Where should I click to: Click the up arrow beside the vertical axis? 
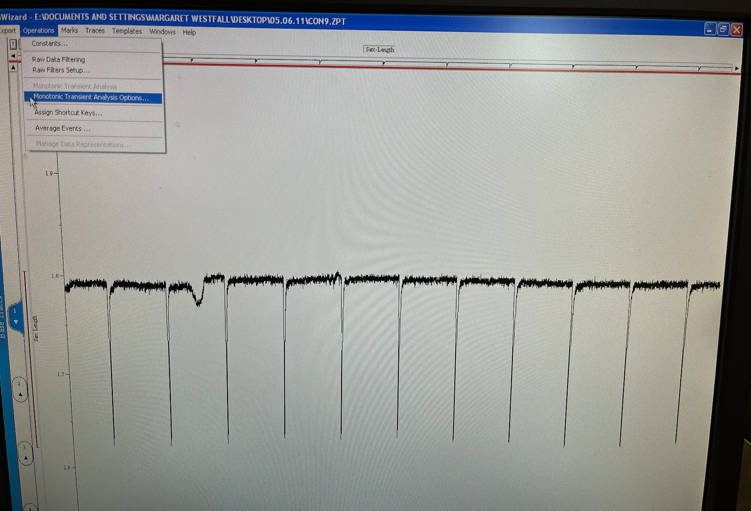click(13, 67)
